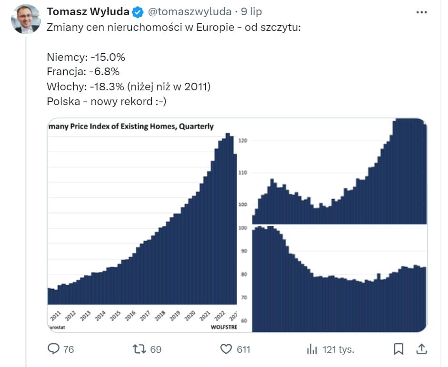Click the Tomasz Wyłuda display name
This screenshot has width=448, height=367.
tap(88, 11)
